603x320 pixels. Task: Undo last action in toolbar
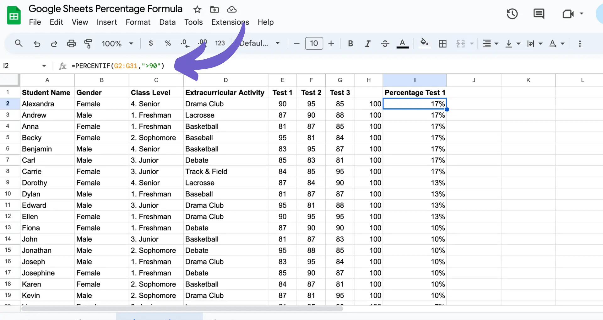point(37,44)
